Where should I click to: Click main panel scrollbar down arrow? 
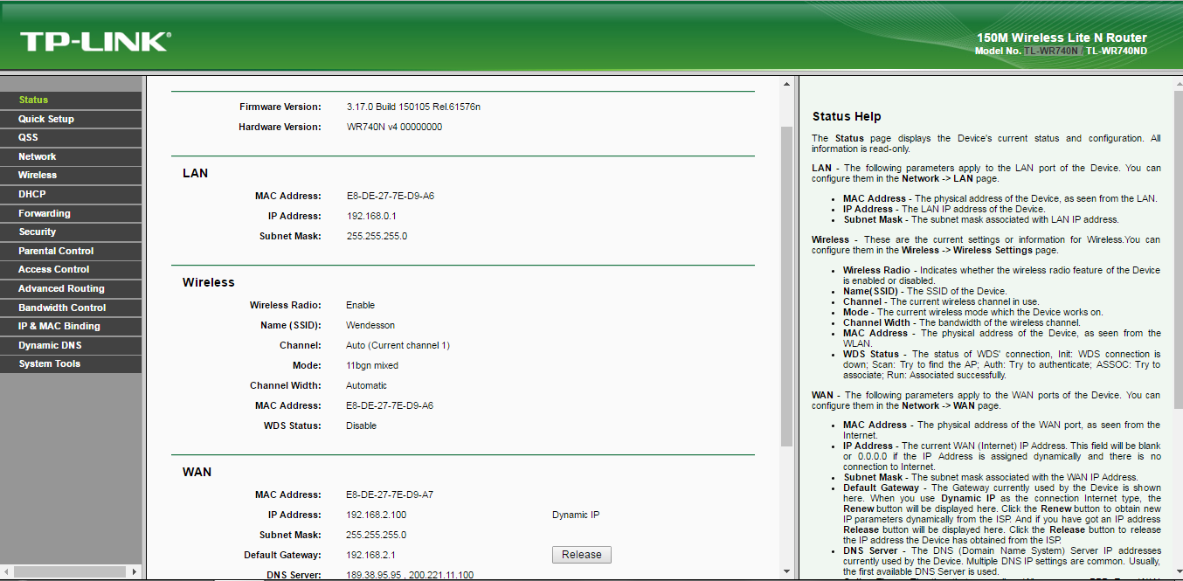[786, 572]
